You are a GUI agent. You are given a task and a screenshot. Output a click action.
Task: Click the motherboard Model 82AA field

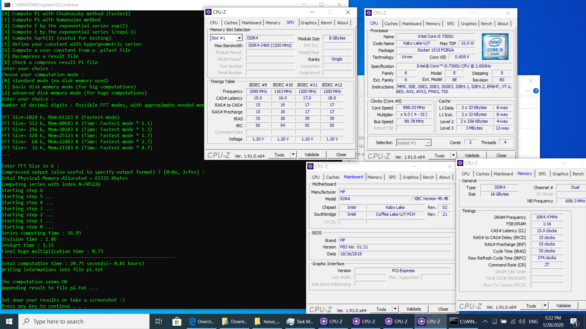coord(375,199)
